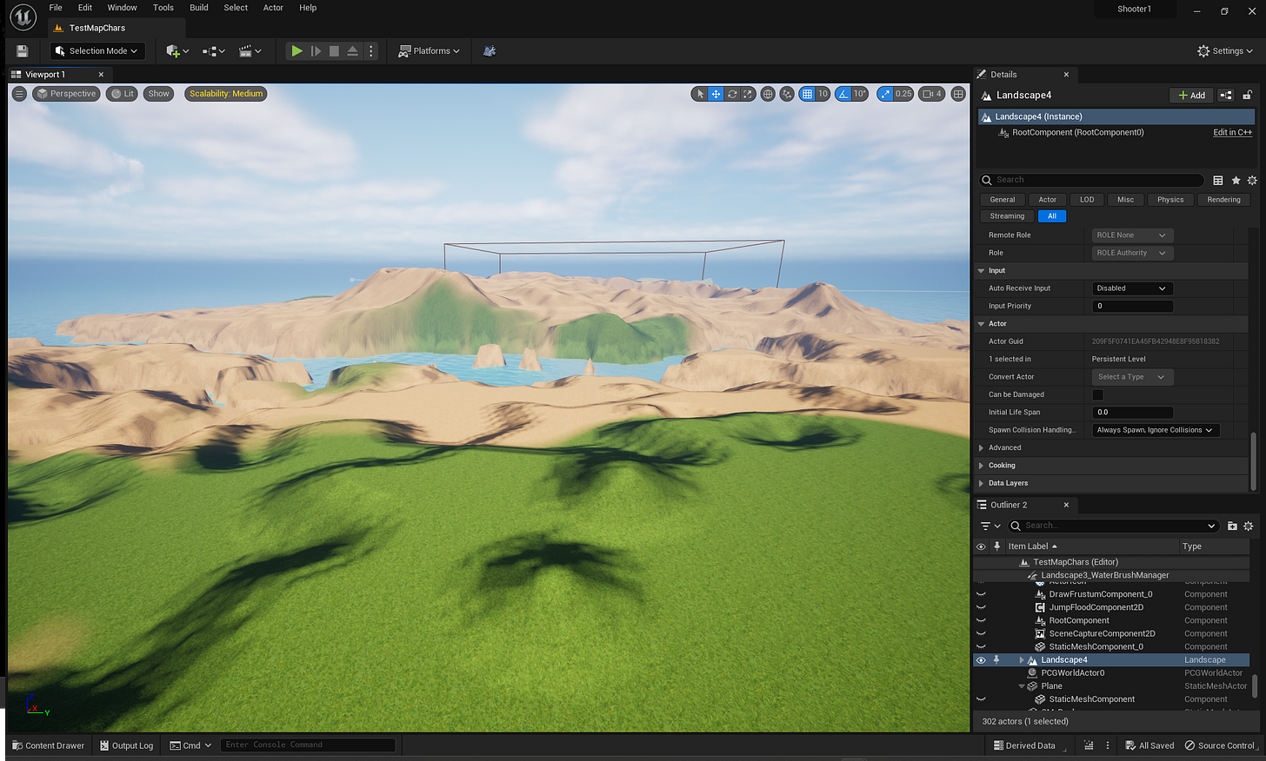Open the Build menu in the menu bar

[198, 7]
